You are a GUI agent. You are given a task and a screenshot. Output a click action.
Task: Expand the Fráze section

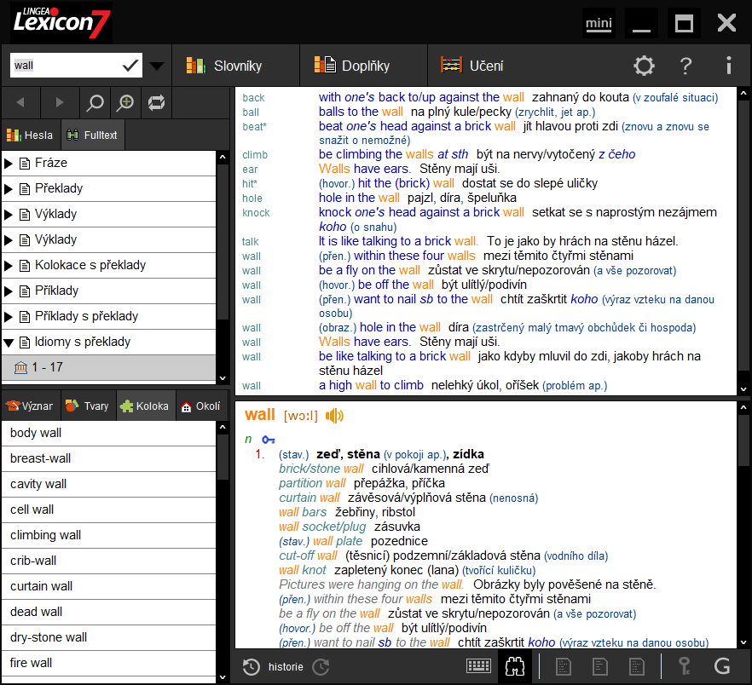click(9, 163)
